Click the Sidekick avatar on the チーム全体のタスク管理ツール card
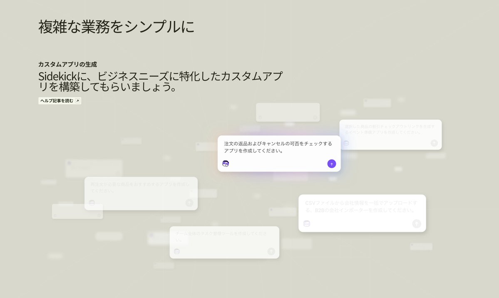The height and width of the screenshot is (298, 499). point(177,251)
